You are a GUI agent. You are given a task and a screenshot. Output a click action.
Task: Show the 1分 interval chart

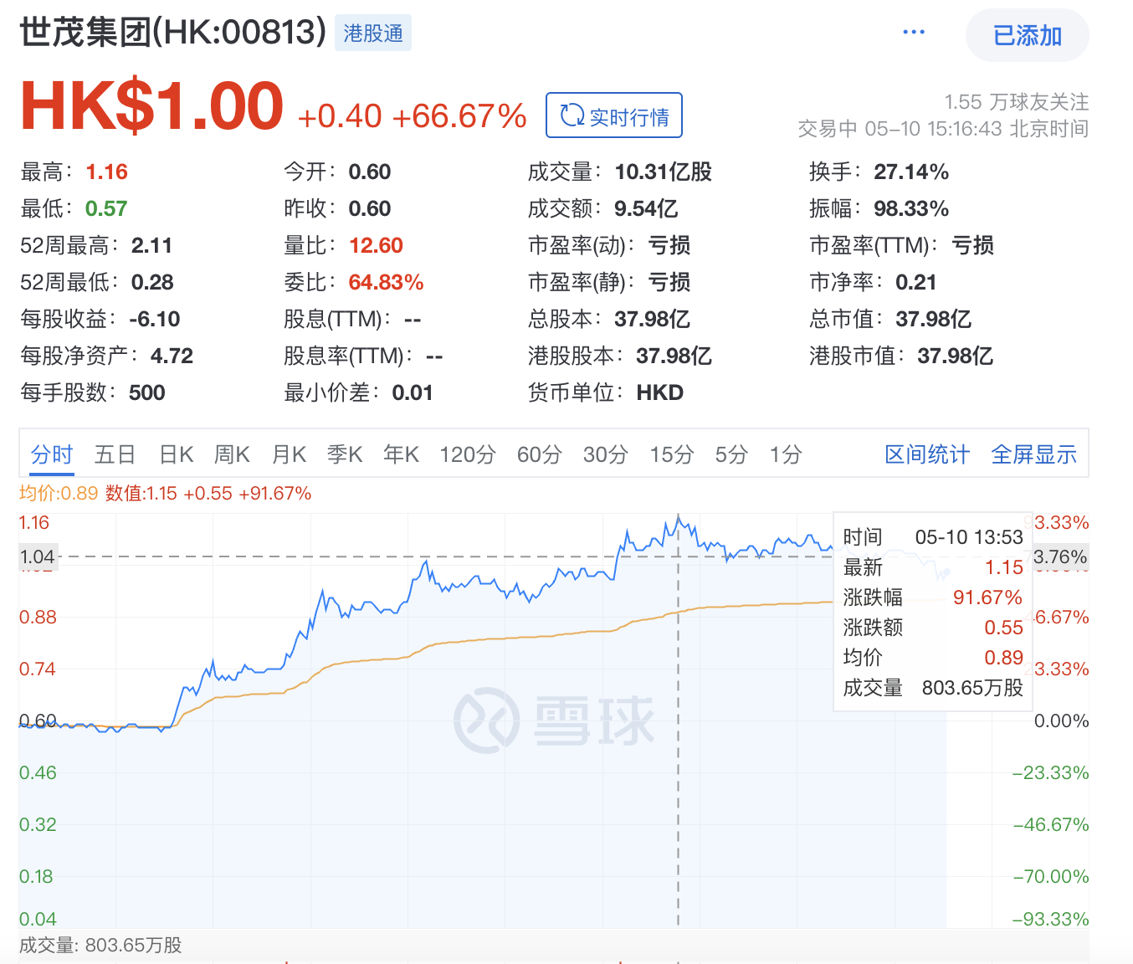pos(786,454)
